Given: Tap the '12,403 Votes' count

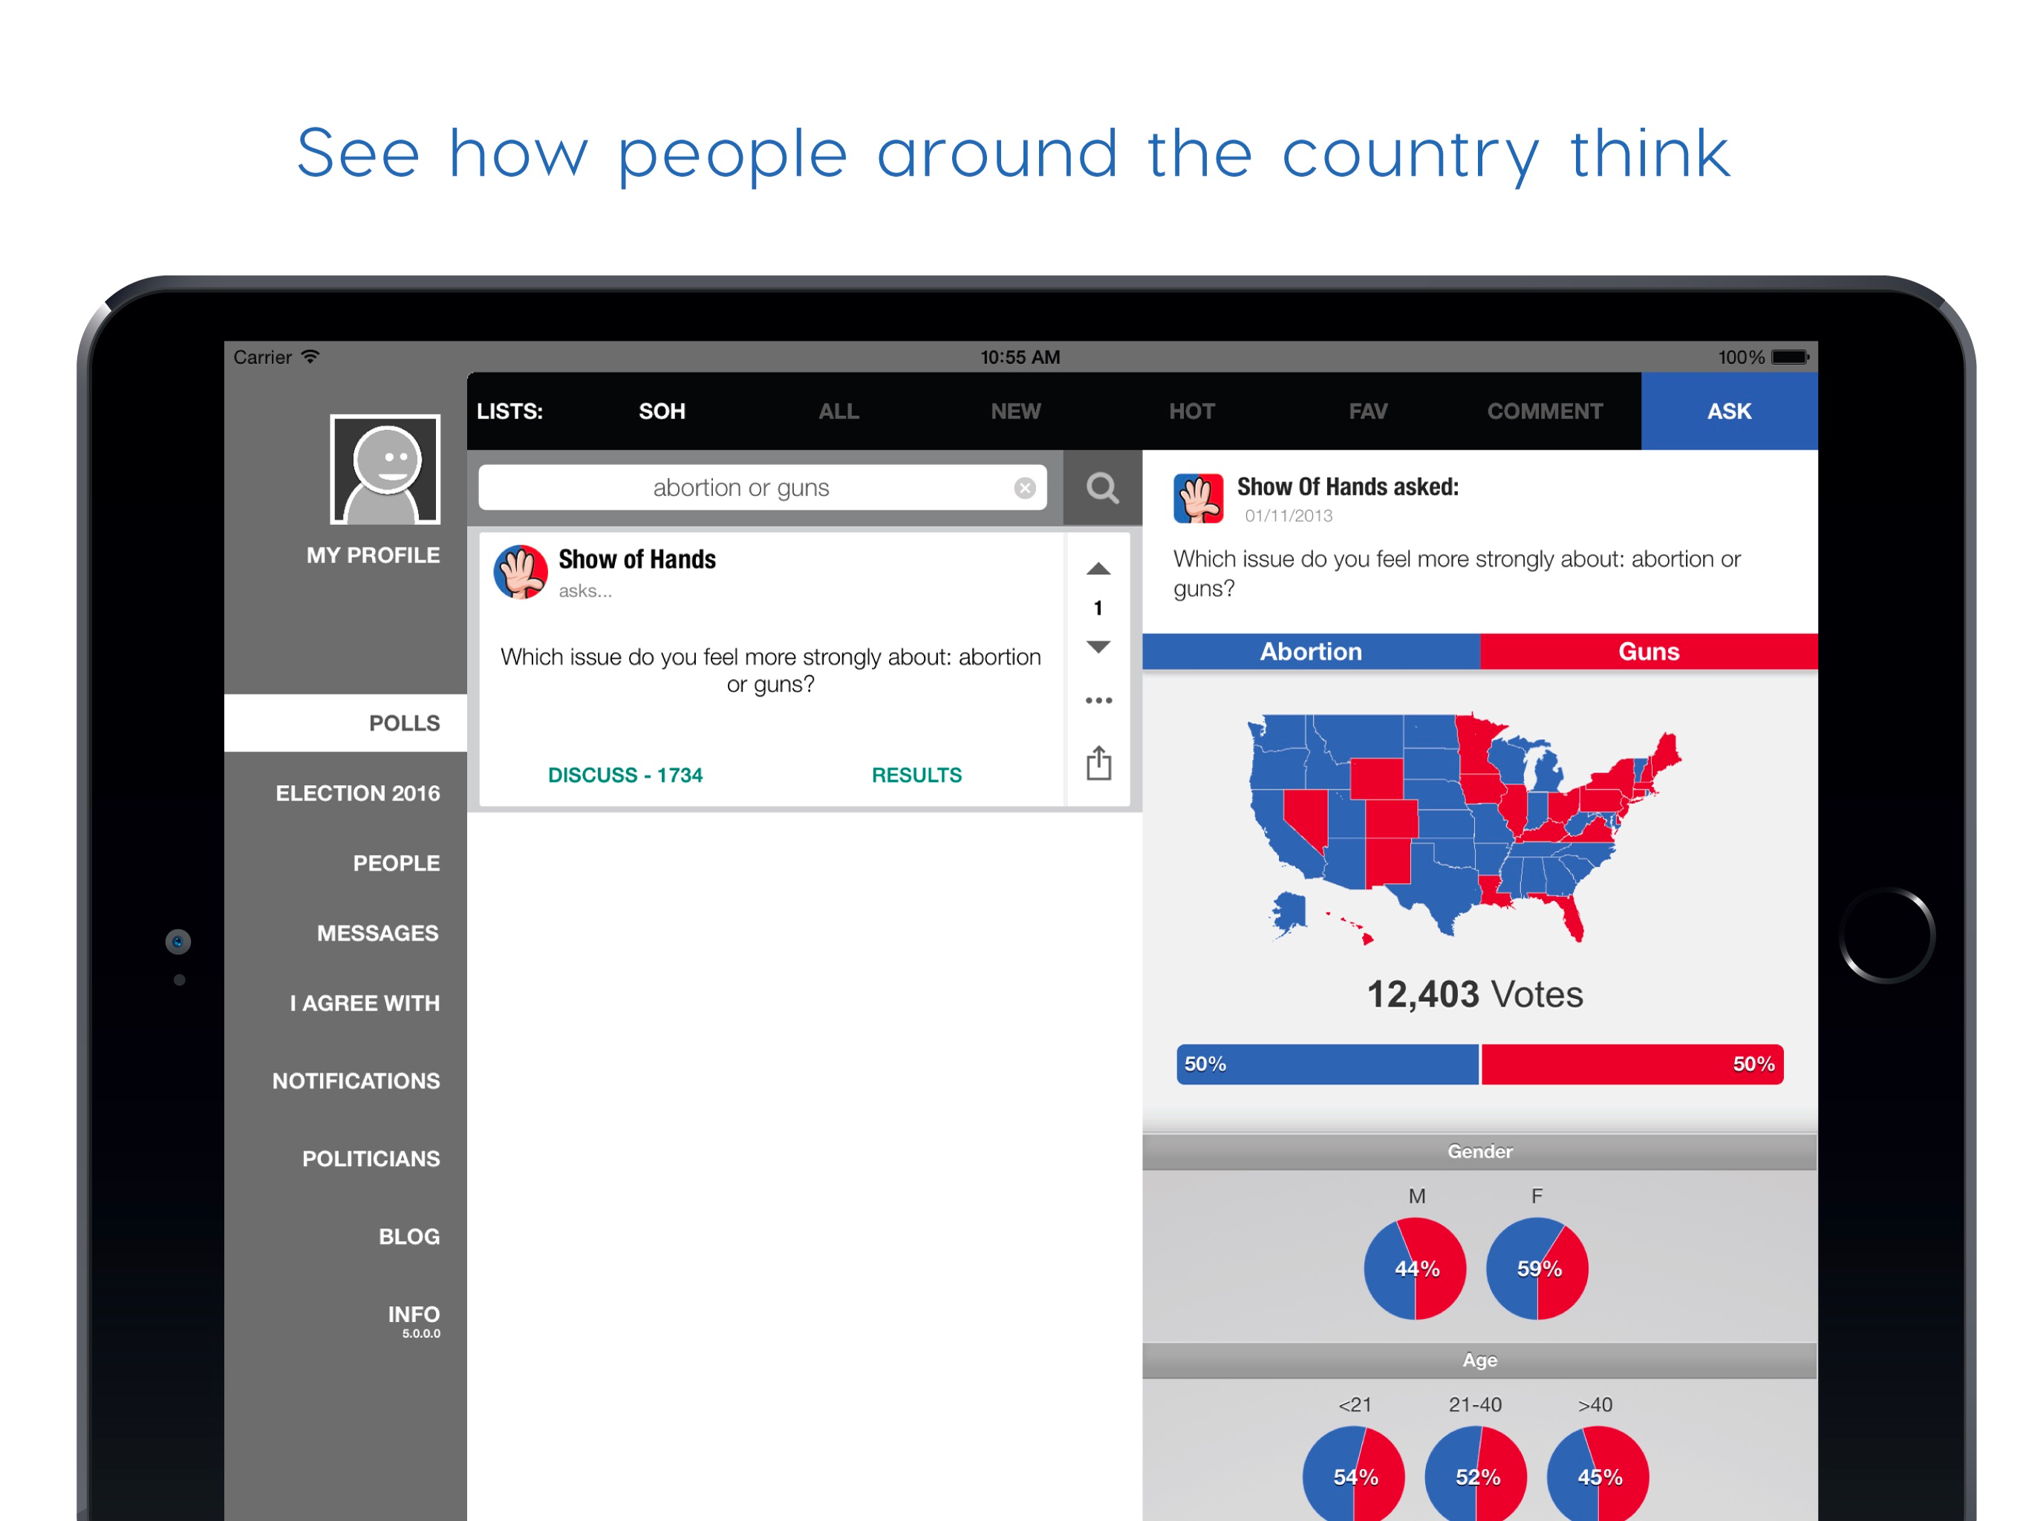Looking at the screenshot, I should click(x=1475, y=994).
